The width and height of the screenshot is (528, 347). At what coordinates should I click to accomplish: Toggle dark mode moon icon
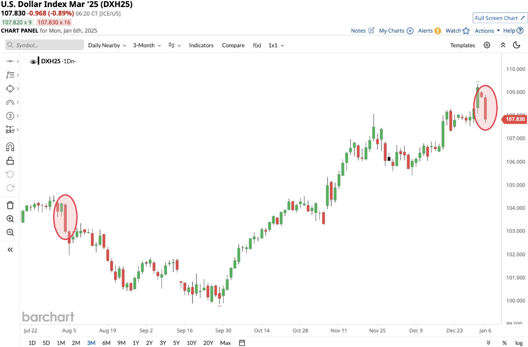(516, 45)
